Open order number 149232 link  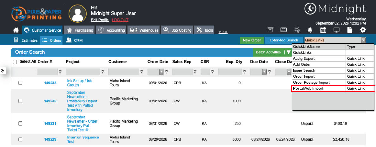(x=50, y=101)
